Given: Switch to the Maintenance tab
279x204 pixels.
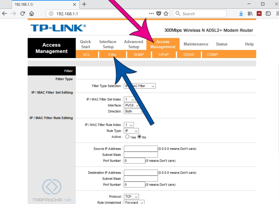Looking at the screenshot, I should 196,44.
